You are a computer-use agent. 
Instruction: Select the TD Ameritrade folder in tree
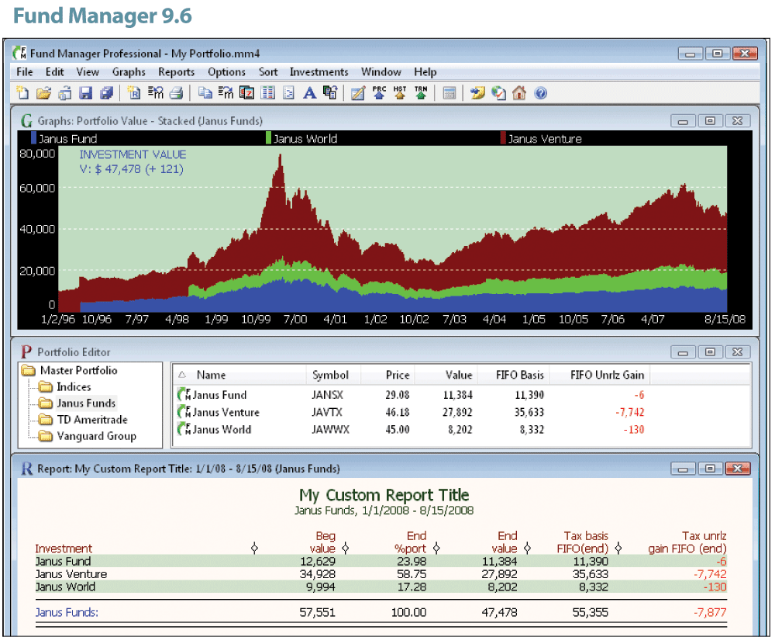tap(91, 420)
